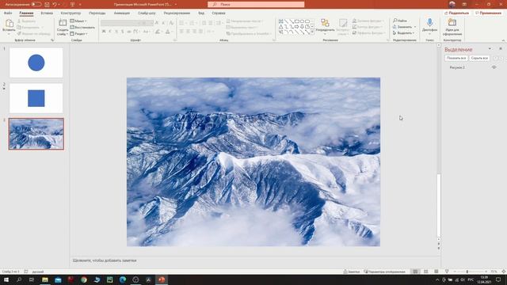Screen dimensions: 507x285
Task: Open the Selection pane options dropdown arrow
Action: (490, 48)
